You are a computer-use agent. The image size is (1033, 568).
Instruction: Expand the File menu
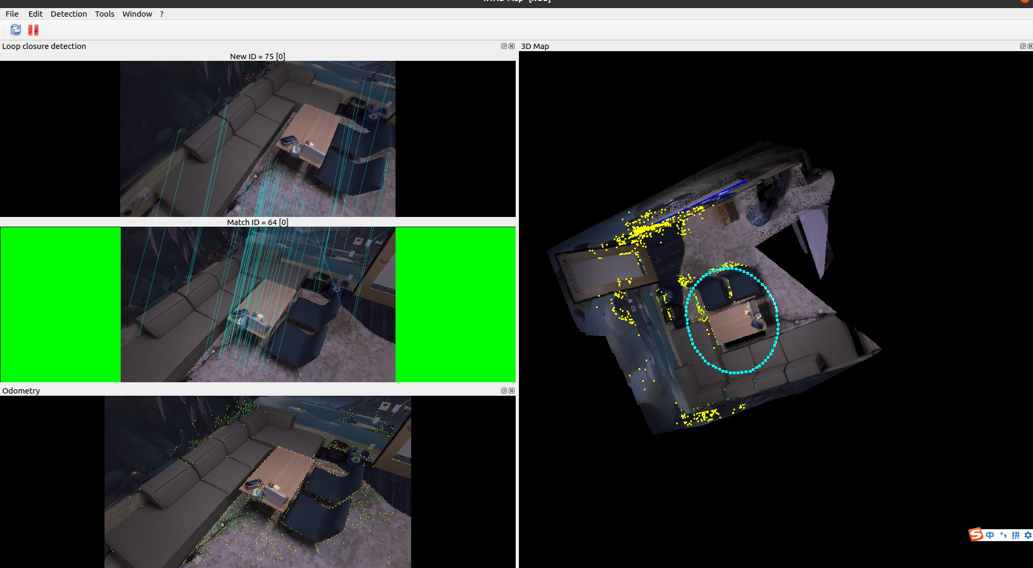pos(11,13)
